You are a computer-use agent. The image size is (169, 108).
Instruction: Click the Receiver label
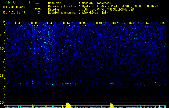[55, 9]
